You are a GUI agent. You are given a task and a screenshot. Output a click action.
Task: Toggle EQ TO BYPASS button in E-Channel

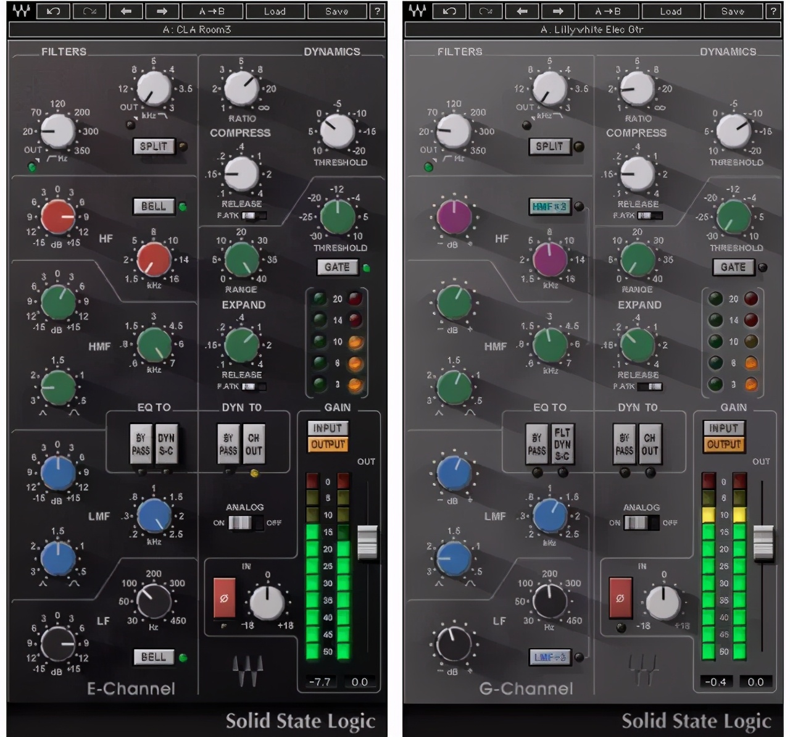(141, 443)
